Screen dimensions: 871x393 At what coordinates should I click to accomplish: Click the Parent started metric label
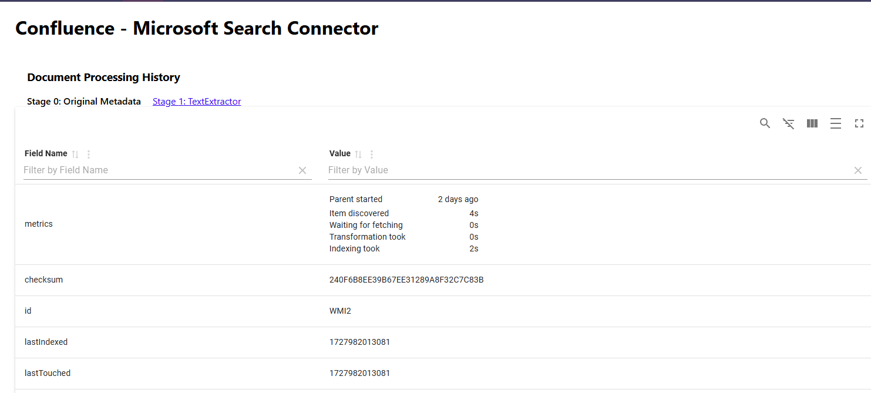coord(356,199)
